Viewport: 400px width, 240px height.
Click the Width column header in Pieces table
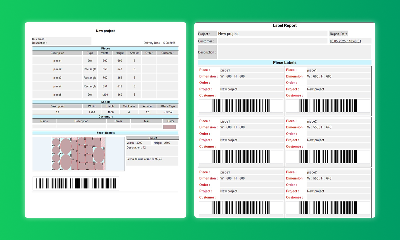coord(105,53)
